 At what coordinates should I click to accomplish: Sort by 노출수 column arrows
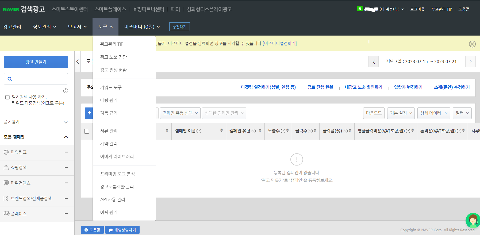287,130
